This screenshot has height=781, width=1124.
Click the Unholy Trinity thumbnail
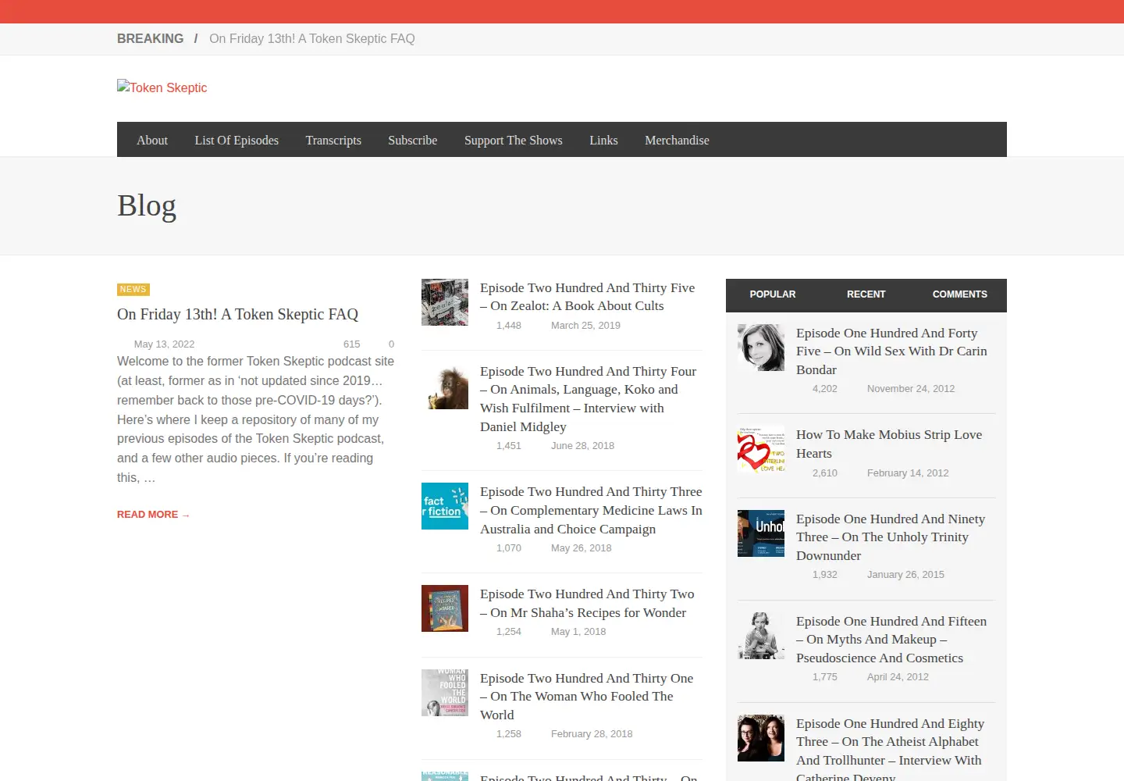[x=761, y=533]
